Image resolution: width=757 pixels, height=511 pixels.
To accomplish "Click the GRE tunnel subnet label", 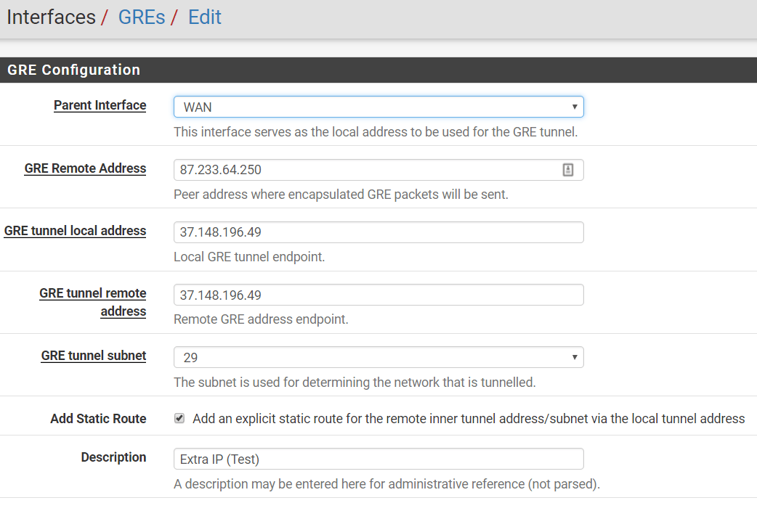I will (93, 355).
